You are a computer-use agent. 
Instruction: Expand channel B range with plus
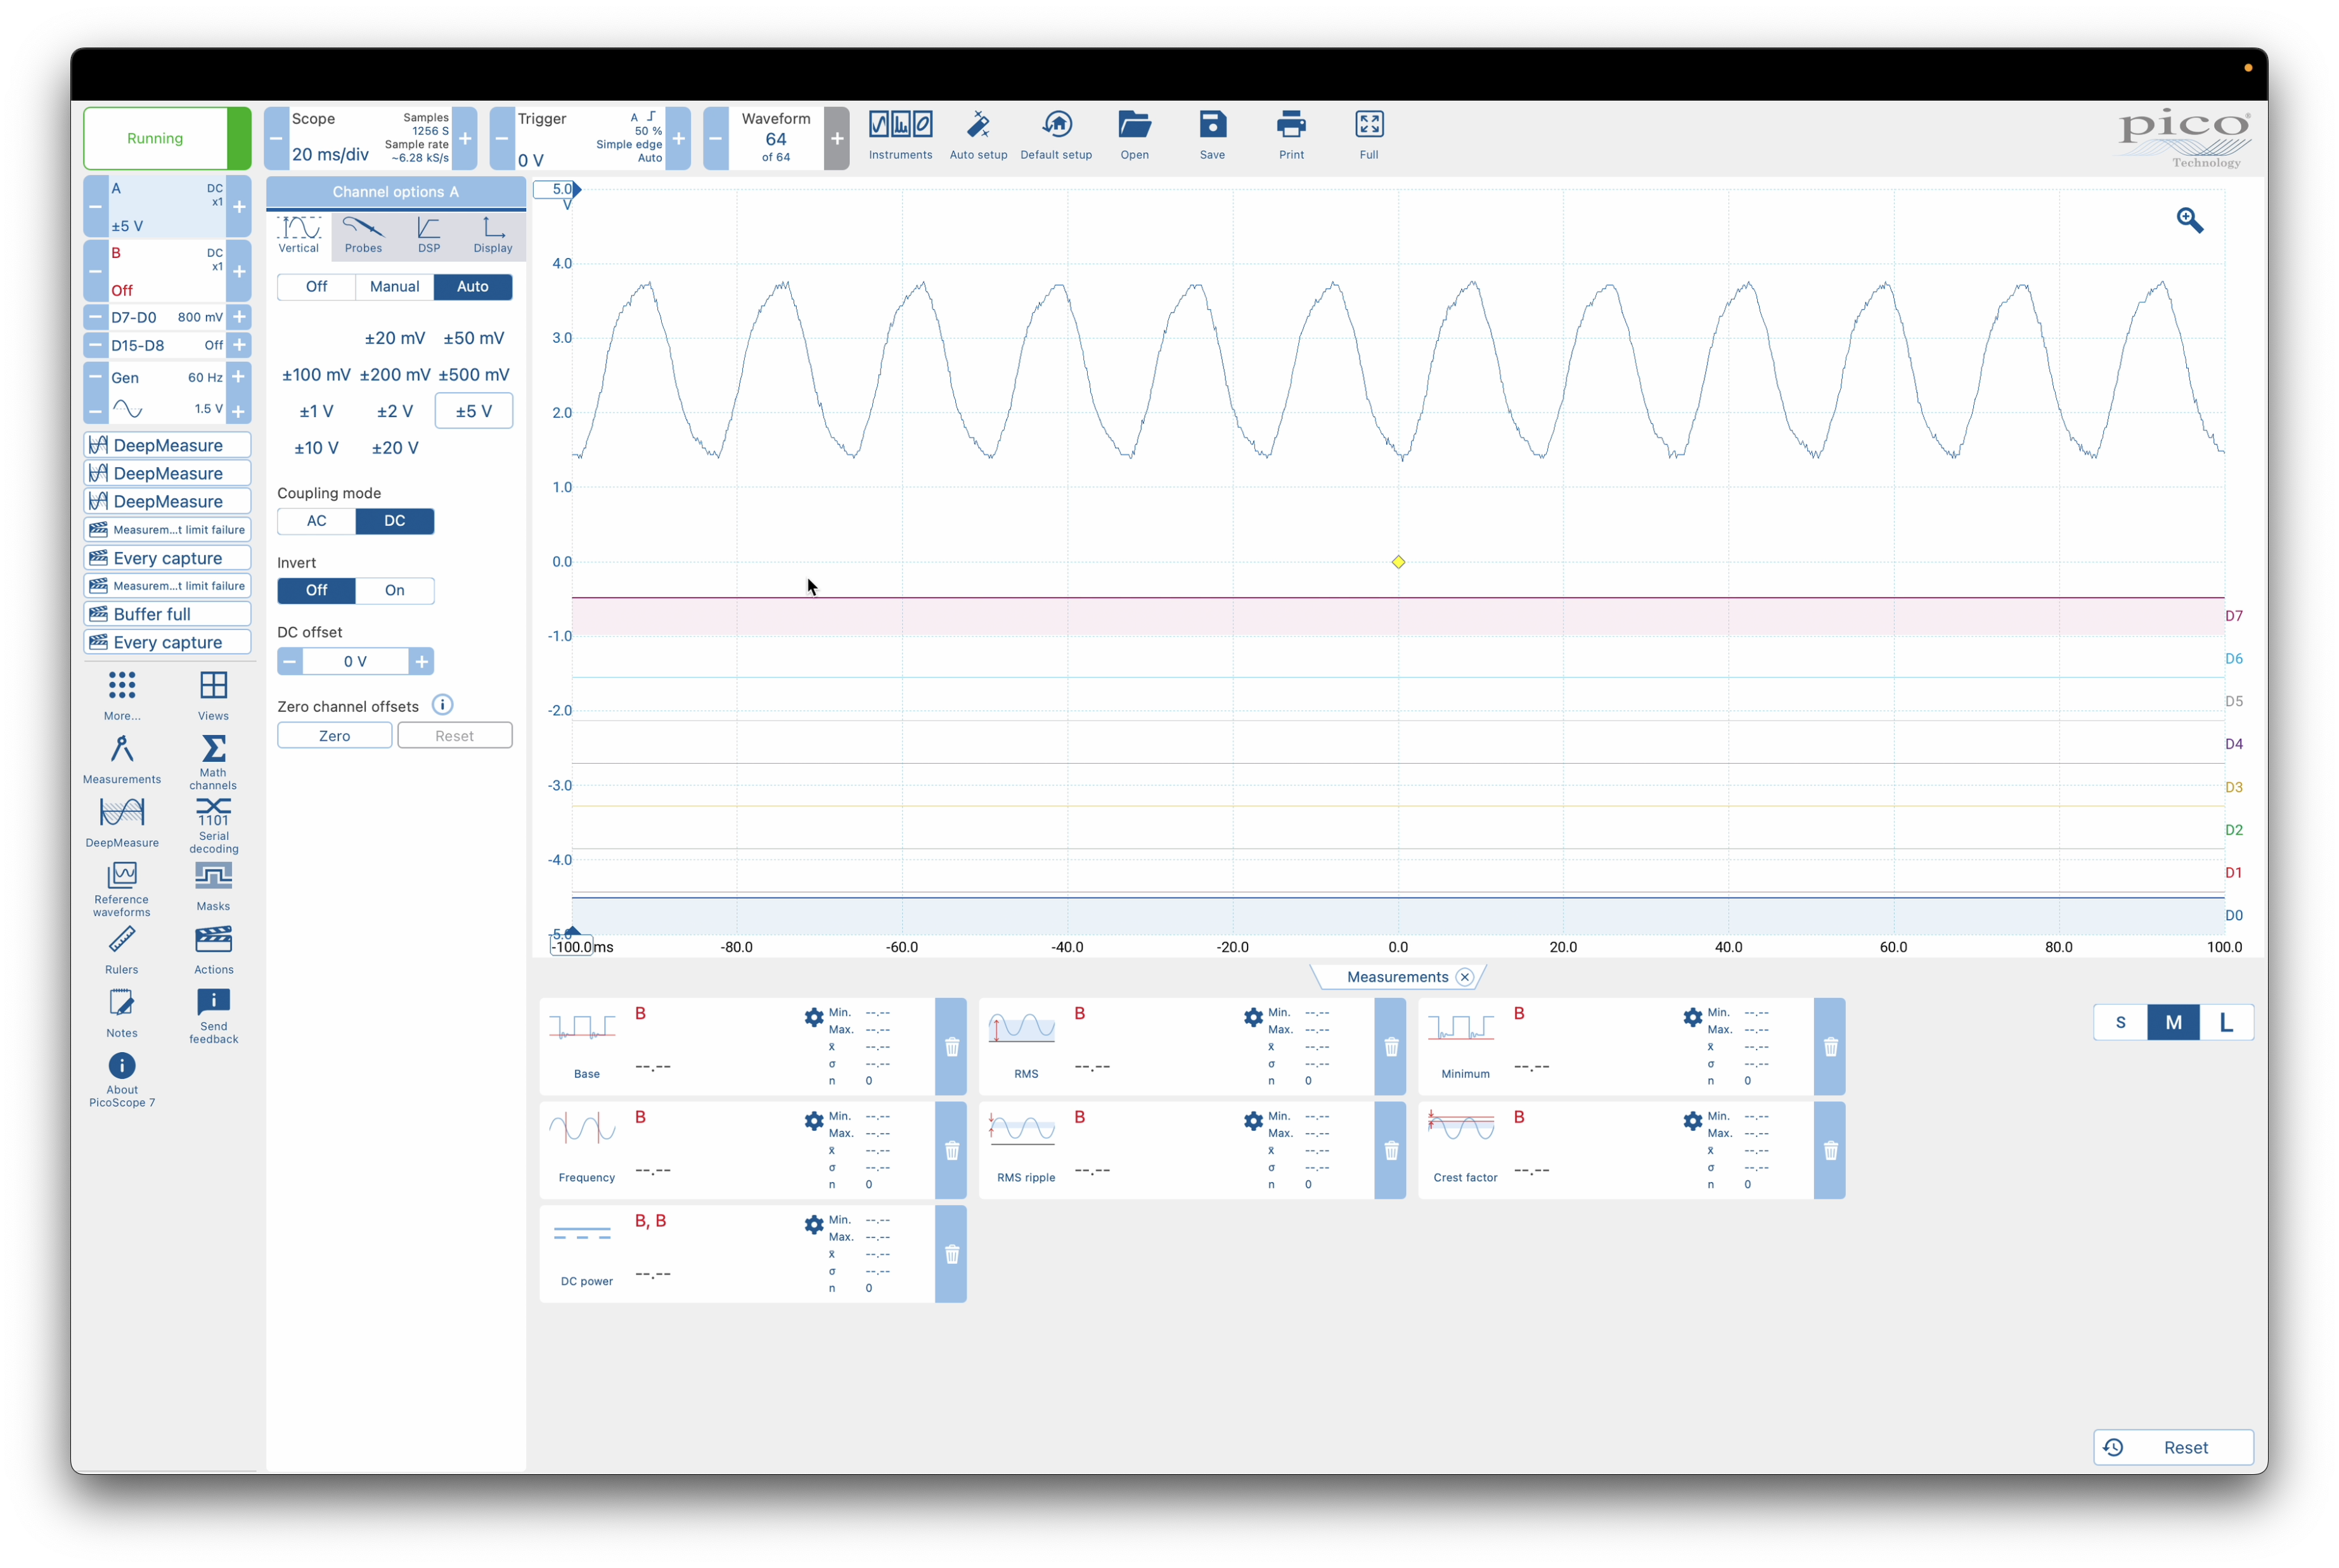pyautogui.click(x=239, y=271)
